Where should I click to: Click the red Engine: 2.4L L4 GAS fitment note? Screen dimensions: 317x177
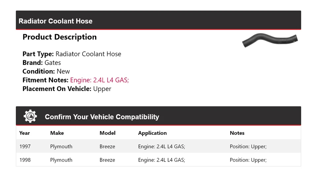click(x=99, y=80)
